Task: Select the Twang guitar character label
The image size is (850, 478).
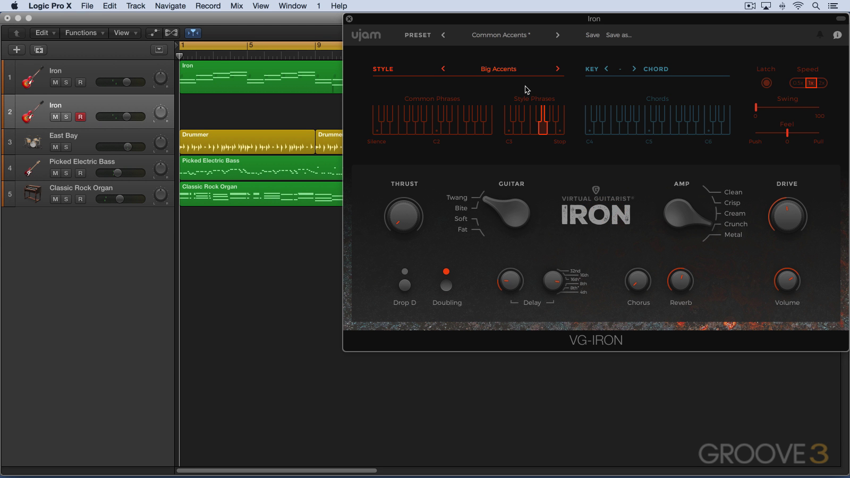Action: click(x=456, y=198)
